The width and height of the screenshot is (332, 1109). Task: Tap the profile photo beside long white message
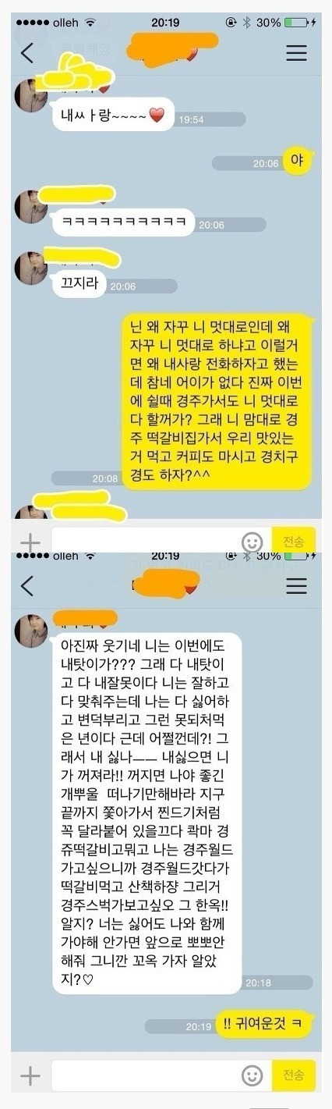33,631
